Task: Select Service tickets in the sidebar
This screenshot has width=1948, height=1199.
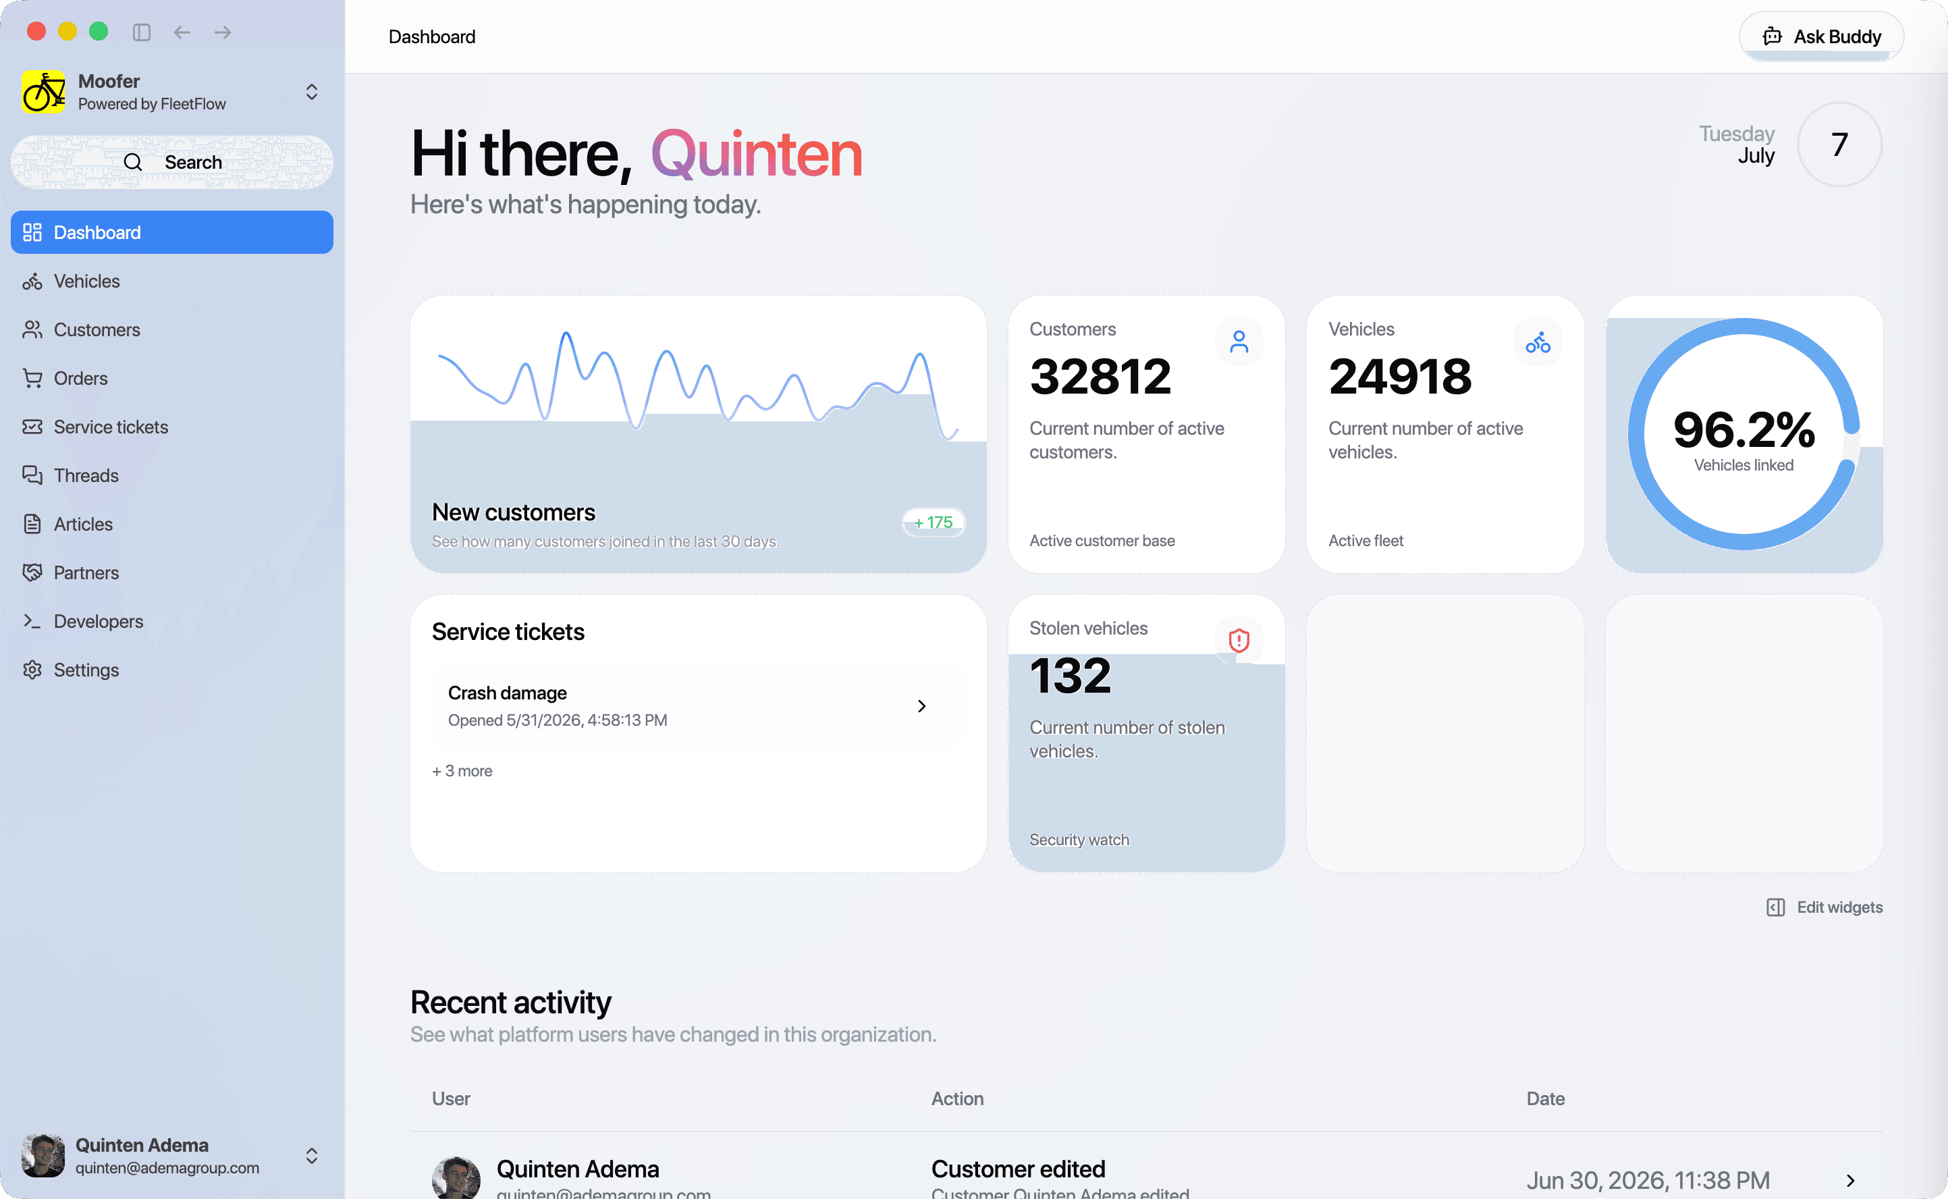Action: coord(172,427)
